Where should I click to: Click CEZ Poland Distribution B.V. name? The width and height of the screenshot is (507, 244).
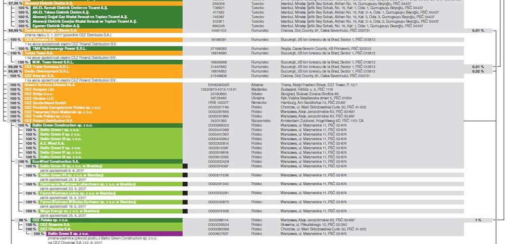(x=49, y=121)
